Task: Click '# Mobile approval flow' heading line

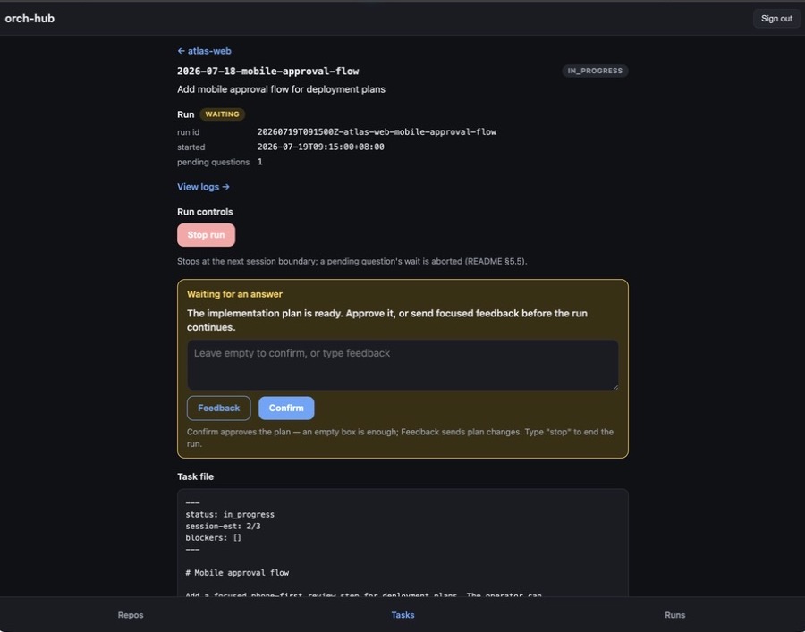Action: coord(237,572)
